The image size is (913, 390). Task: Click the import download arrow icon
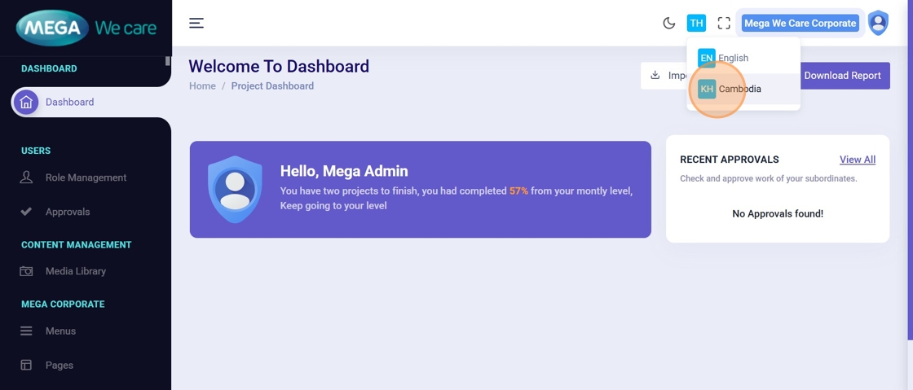[x=655, y=75]
